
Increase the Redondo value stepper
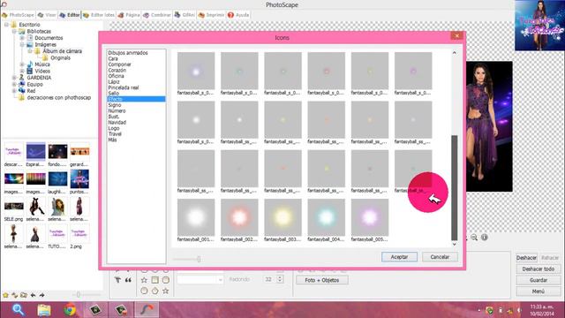pos(280,276)
